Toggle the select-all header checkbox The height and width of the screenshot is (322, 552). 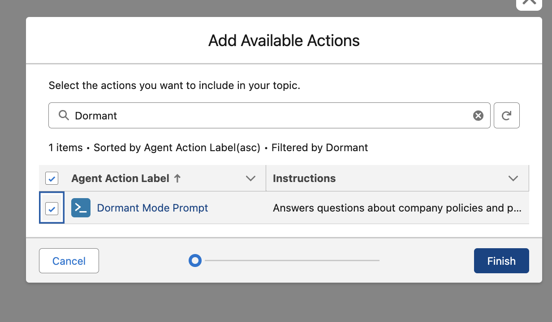point(52,179)
